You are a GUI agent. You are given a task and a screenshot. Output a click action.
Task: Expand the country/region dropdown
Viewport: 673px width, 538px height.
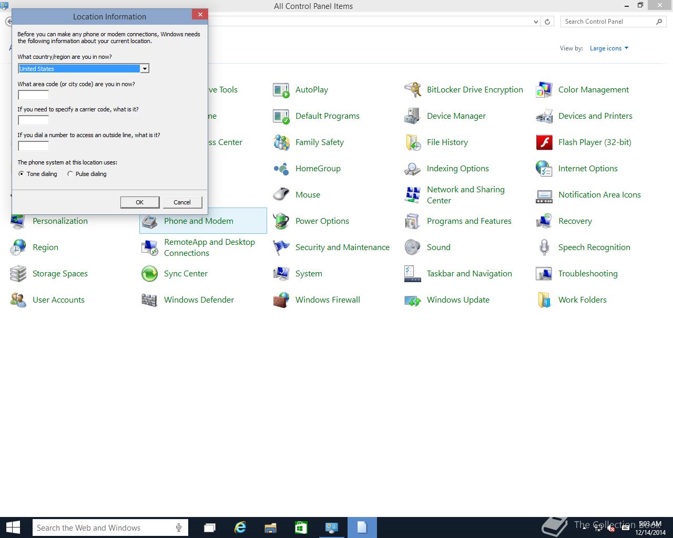144,69
